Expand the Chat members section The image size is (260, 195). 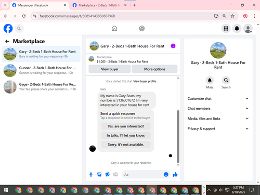pos(218,109)
